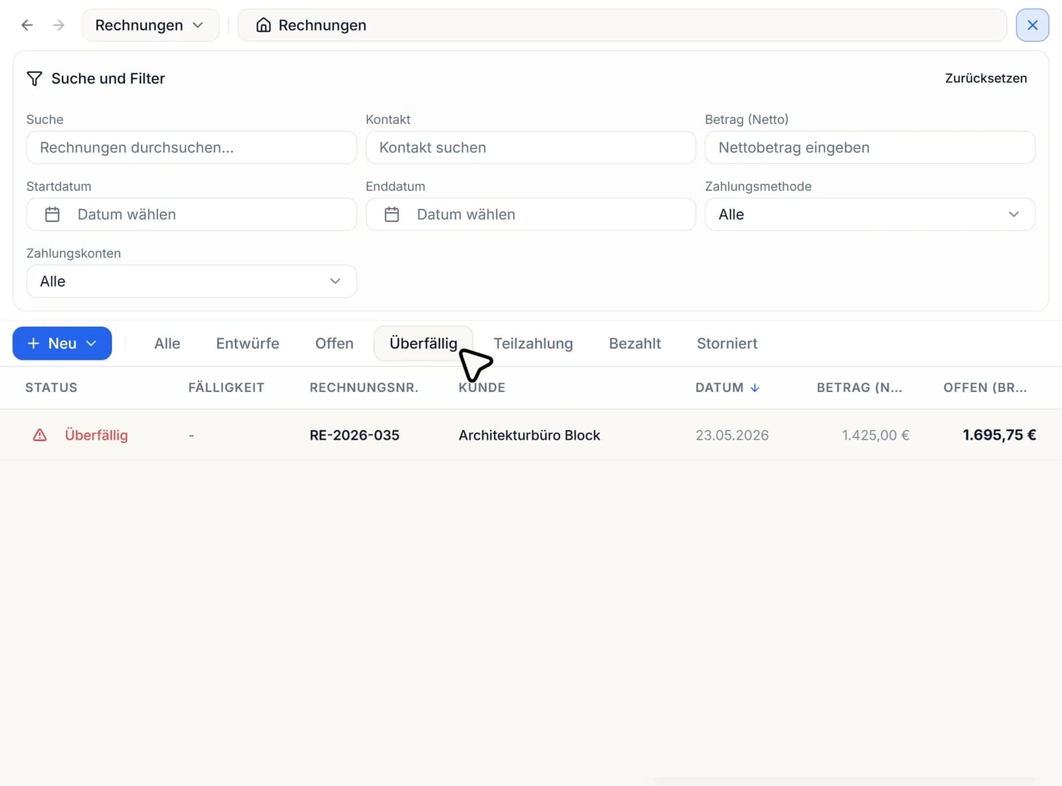Click the FÄLLIGKEIT column header
Viewport: 1062px width, 786px height.
[x=226, y=388]
